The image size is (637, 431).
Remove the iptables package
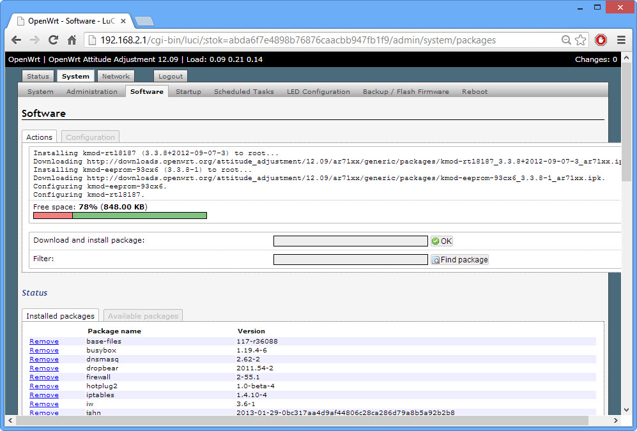tap(44, 395)
